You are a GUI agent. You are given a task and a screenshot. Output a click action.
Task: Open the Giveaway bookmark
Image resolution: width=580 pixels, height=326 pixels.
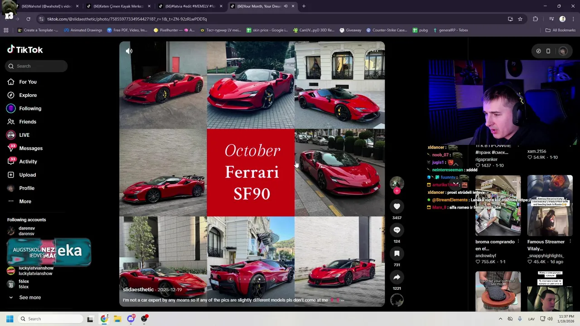[x=349, y=30]
